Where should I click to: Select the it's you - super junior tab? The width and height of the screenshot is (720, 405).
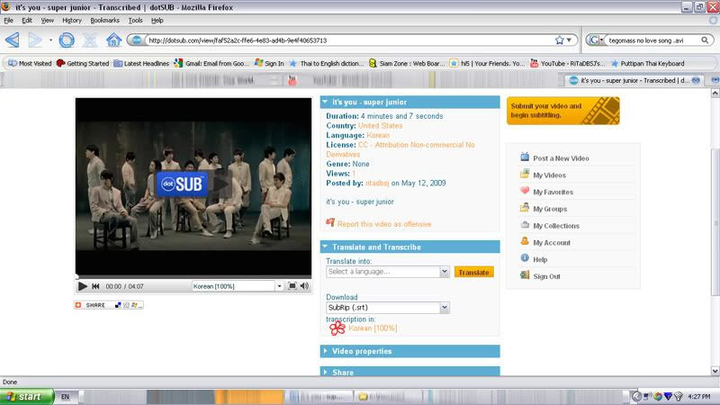tap(634, 80)
